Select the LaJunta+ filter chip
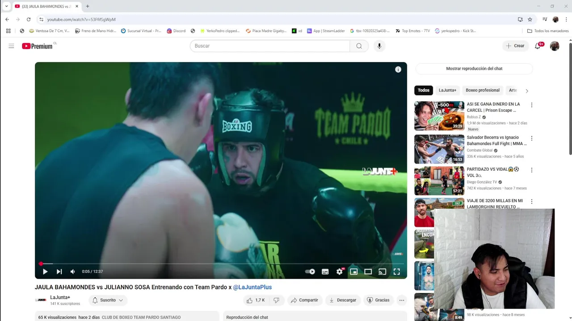Screen dimensions: 572x321 (447, 90)
